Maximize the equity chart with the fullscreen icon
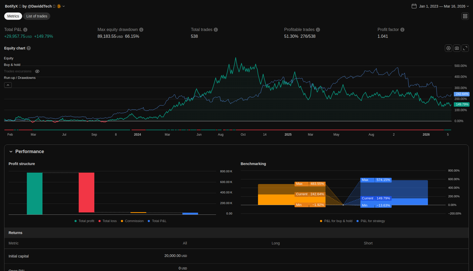This screenshot has width=473, height=271. coord(465,48)
